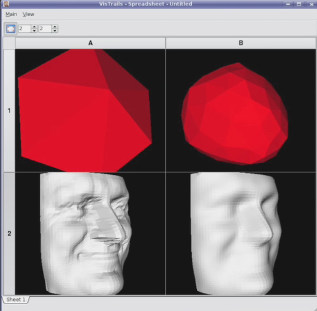
Task: Select column B header
Action: tap(241, 43)
